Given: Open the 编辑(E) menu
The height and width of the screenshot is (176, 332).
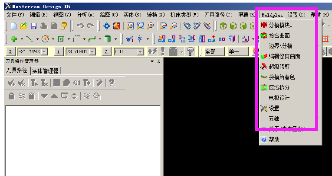Looking at the screenshot, I should (39, 15).
